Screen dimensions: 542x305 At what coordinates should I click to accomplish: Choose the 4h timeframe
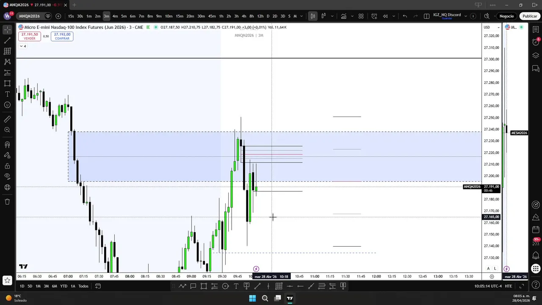[244, 16]
